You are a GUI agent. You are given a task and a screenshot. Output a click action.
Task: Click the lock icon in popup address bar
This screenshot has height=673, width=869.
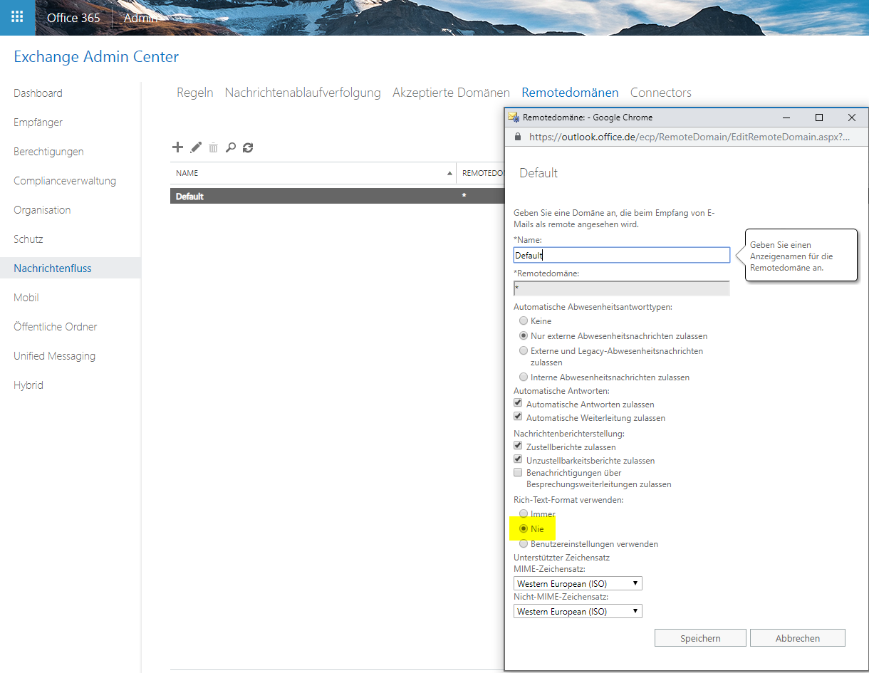[x=518, y=137]
